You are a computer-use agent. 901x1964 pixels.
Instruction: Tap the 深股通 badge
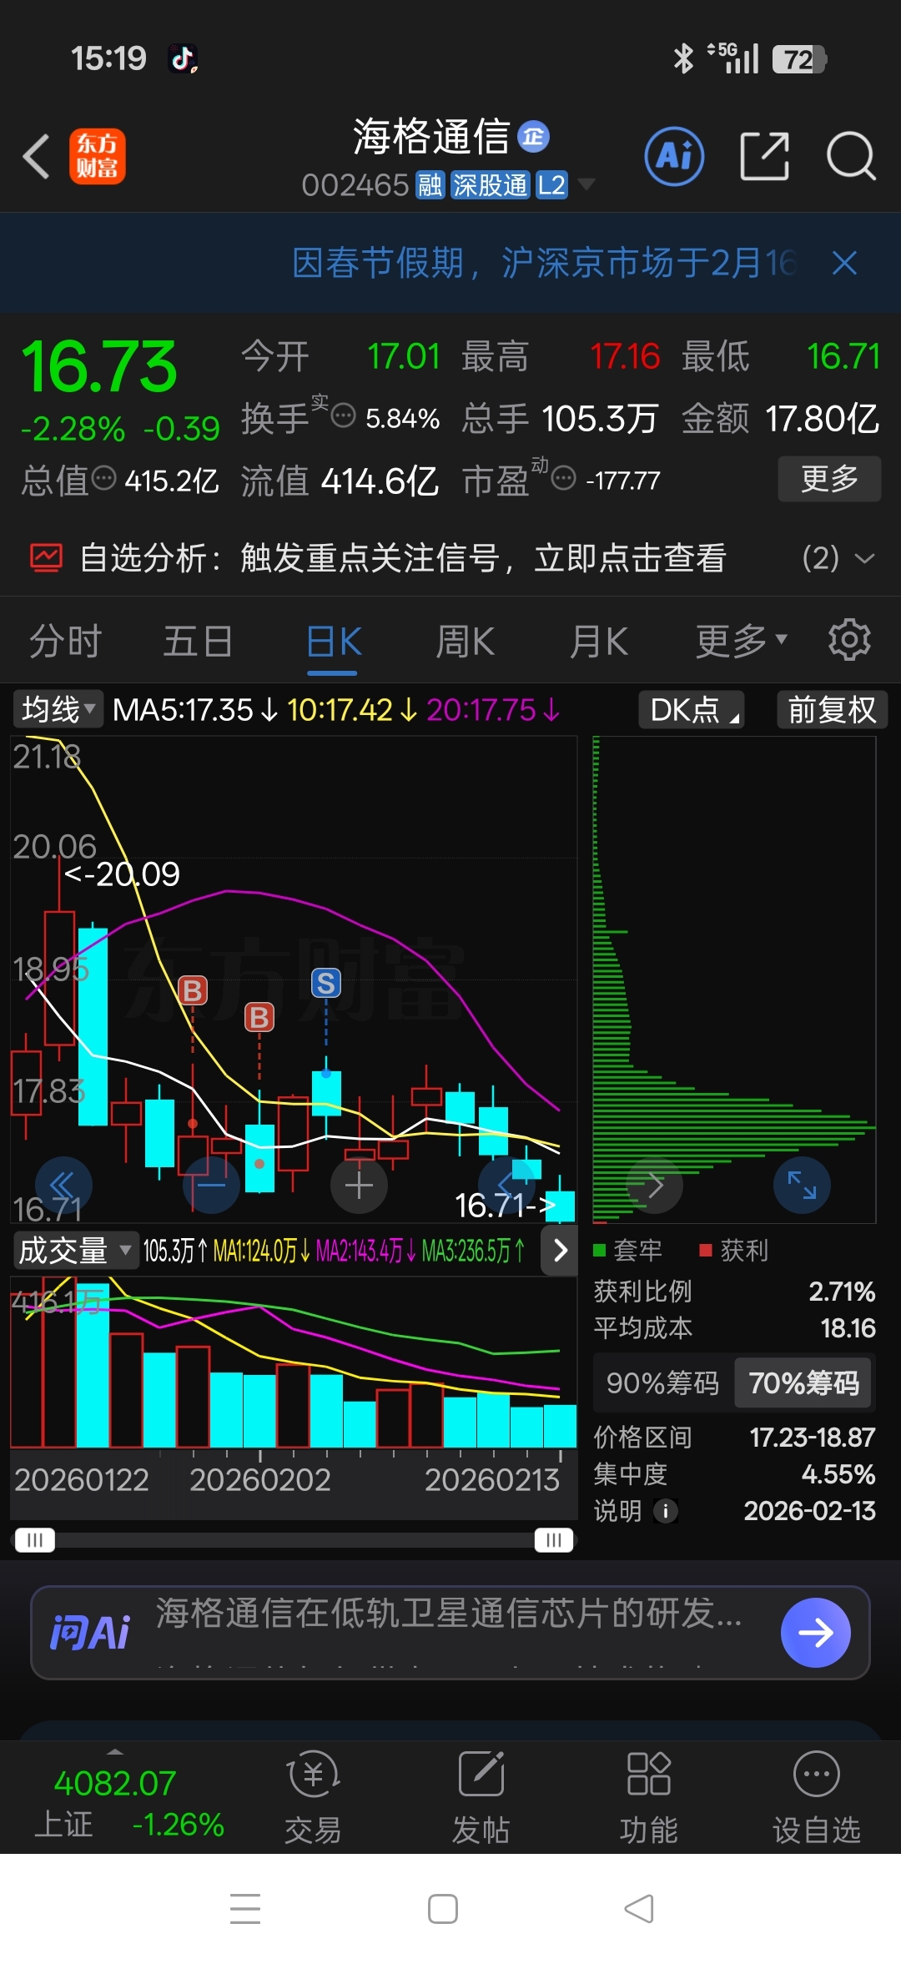coord(490,185)
